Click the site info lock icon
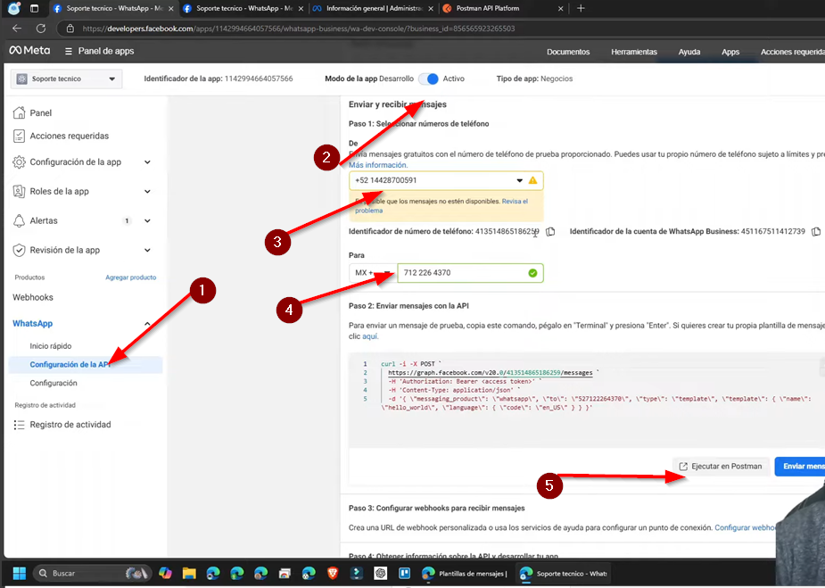Screen dimensions: 825x588 [x=70, y=29]
